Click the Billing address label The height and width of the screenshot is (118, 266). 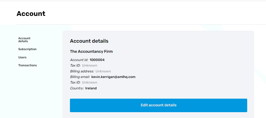[x=82, y=71]
